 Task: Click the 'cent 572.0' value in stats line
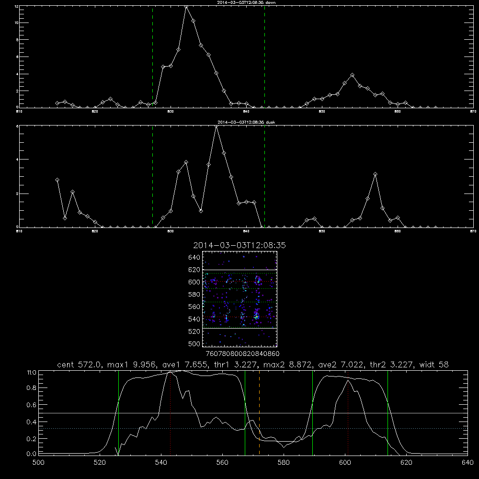[x=80, y=365]
